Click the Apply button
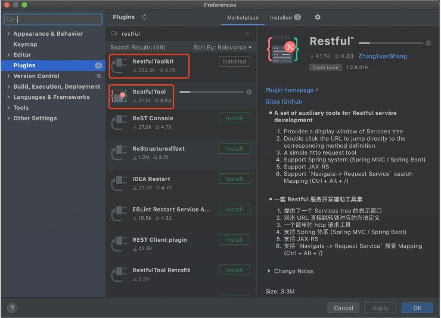The height and width of the screenshot is (318, 441). [380, 308]
